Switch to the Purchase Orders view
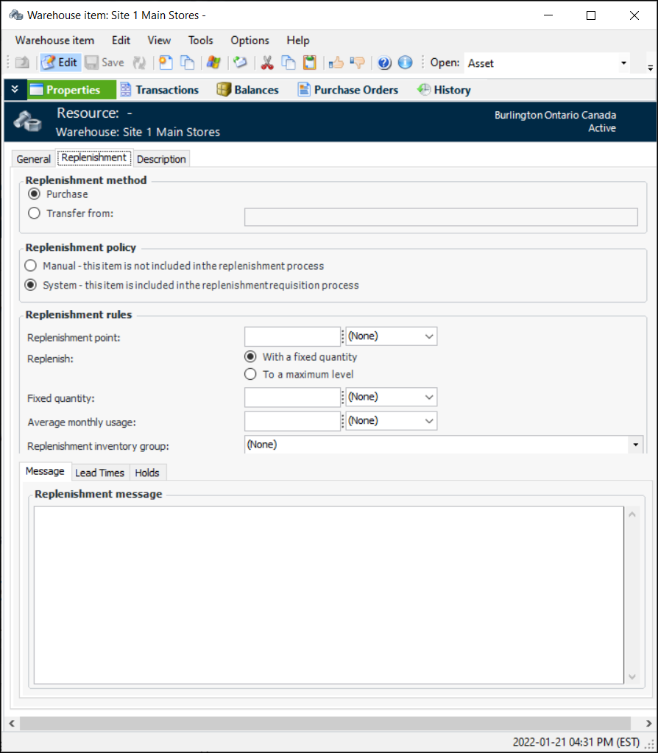658x753 pixels. tap(347, 90)
